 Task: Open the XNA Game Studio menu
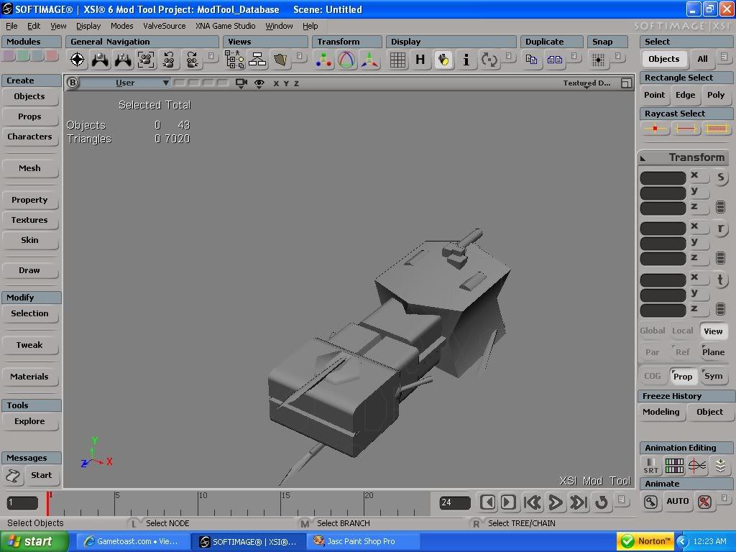click(x=225, y=26)
